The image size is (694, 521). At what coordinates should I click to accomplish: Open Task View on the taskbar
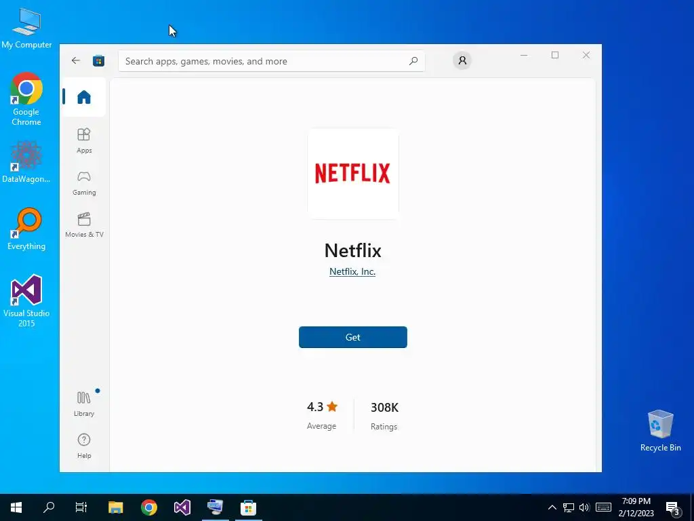81,507
